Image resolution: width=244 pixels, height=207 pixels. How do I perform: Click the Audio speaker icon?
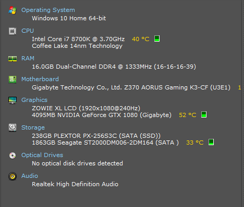click(13, 176)
